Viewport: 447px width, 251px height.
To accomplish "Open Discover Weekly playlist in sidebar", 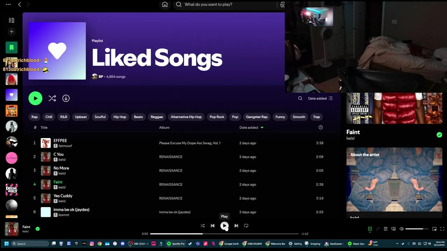I will click(12, 189).
